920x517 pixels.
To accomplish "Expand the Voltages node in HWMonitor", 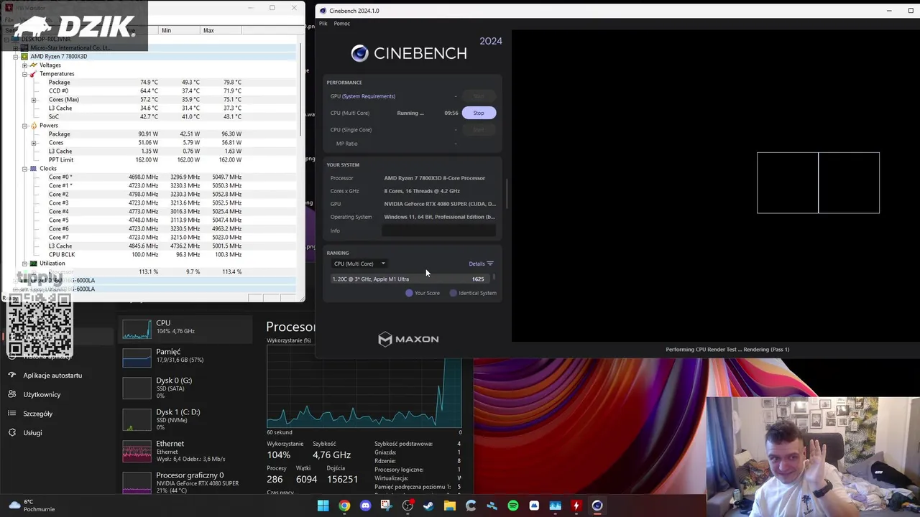I will pyautogui.click(x=24, y=65).
